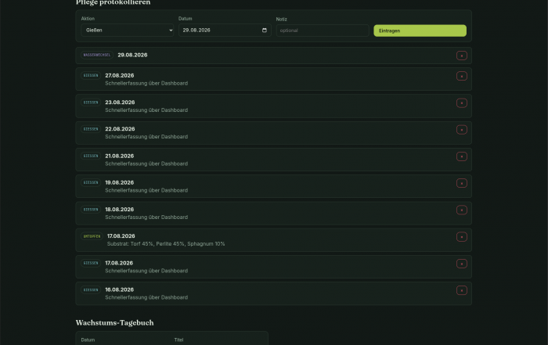
Task: Click the Titel label in Wachstums-Tagebuch form
Action: coord(178,340)
